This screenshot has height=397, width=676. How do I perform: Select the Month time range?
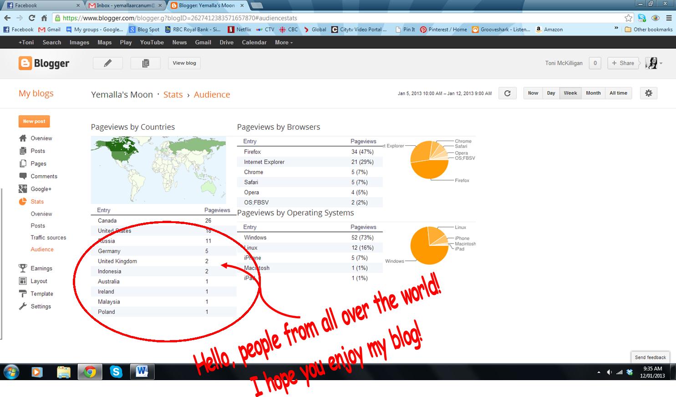pyautogui.click(x=593, y=93)
